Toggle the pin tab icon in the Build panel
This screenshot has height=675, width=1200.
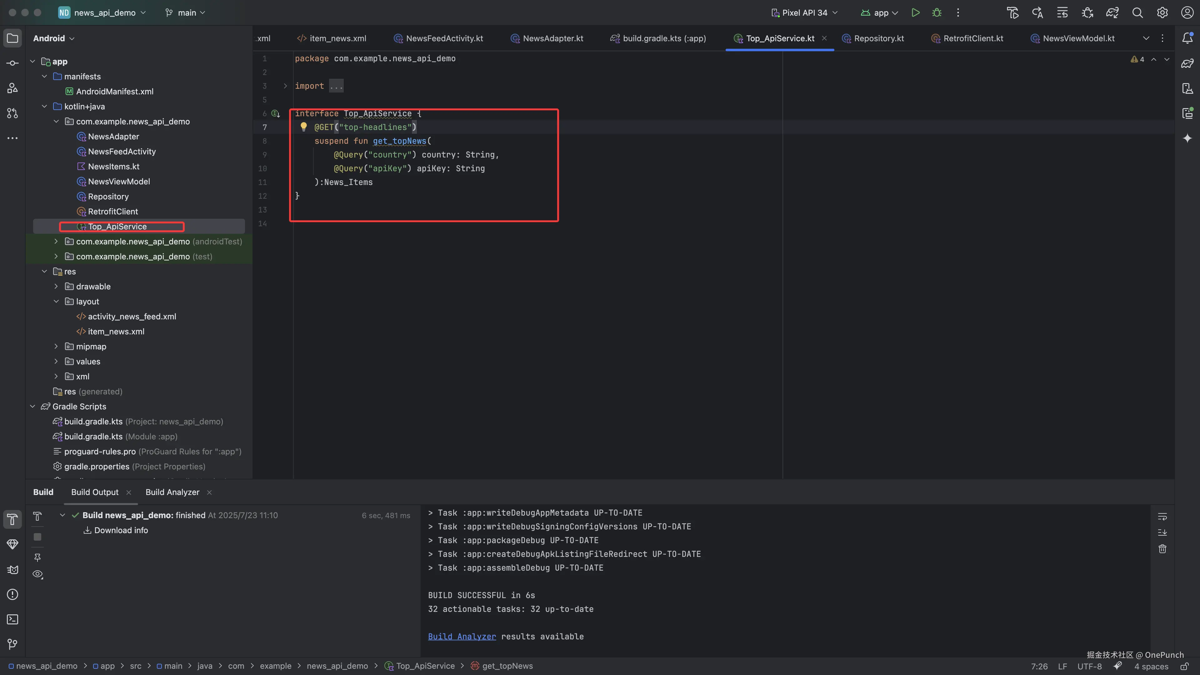pyautogui.click(x=38, y=557)
